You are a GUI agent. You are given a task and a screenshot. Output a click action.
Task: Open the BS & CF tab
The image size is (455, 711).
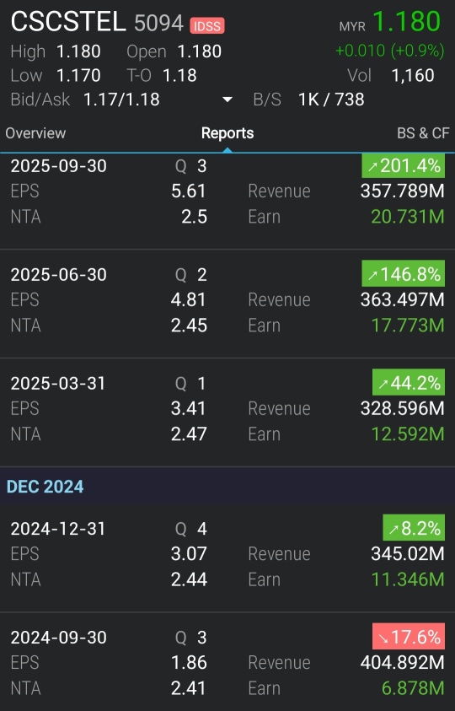(x=423, y=133)
